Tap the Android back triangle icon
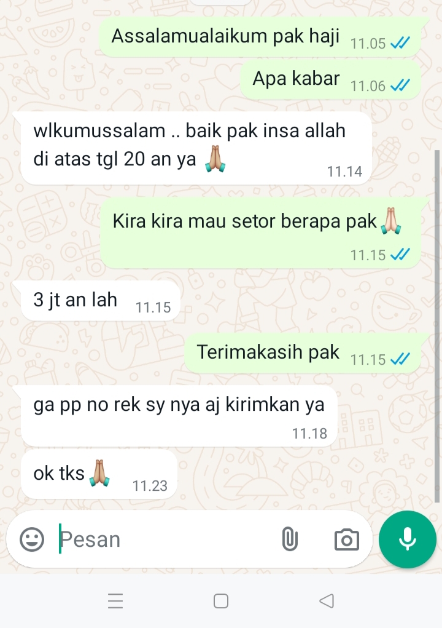The width and height of the screenshot is (442, 628). click(x=327, y=601)
